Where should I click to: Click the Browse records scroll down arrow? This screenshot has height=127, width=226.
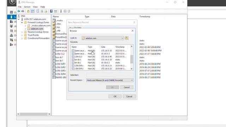click(x=131, y=69)
